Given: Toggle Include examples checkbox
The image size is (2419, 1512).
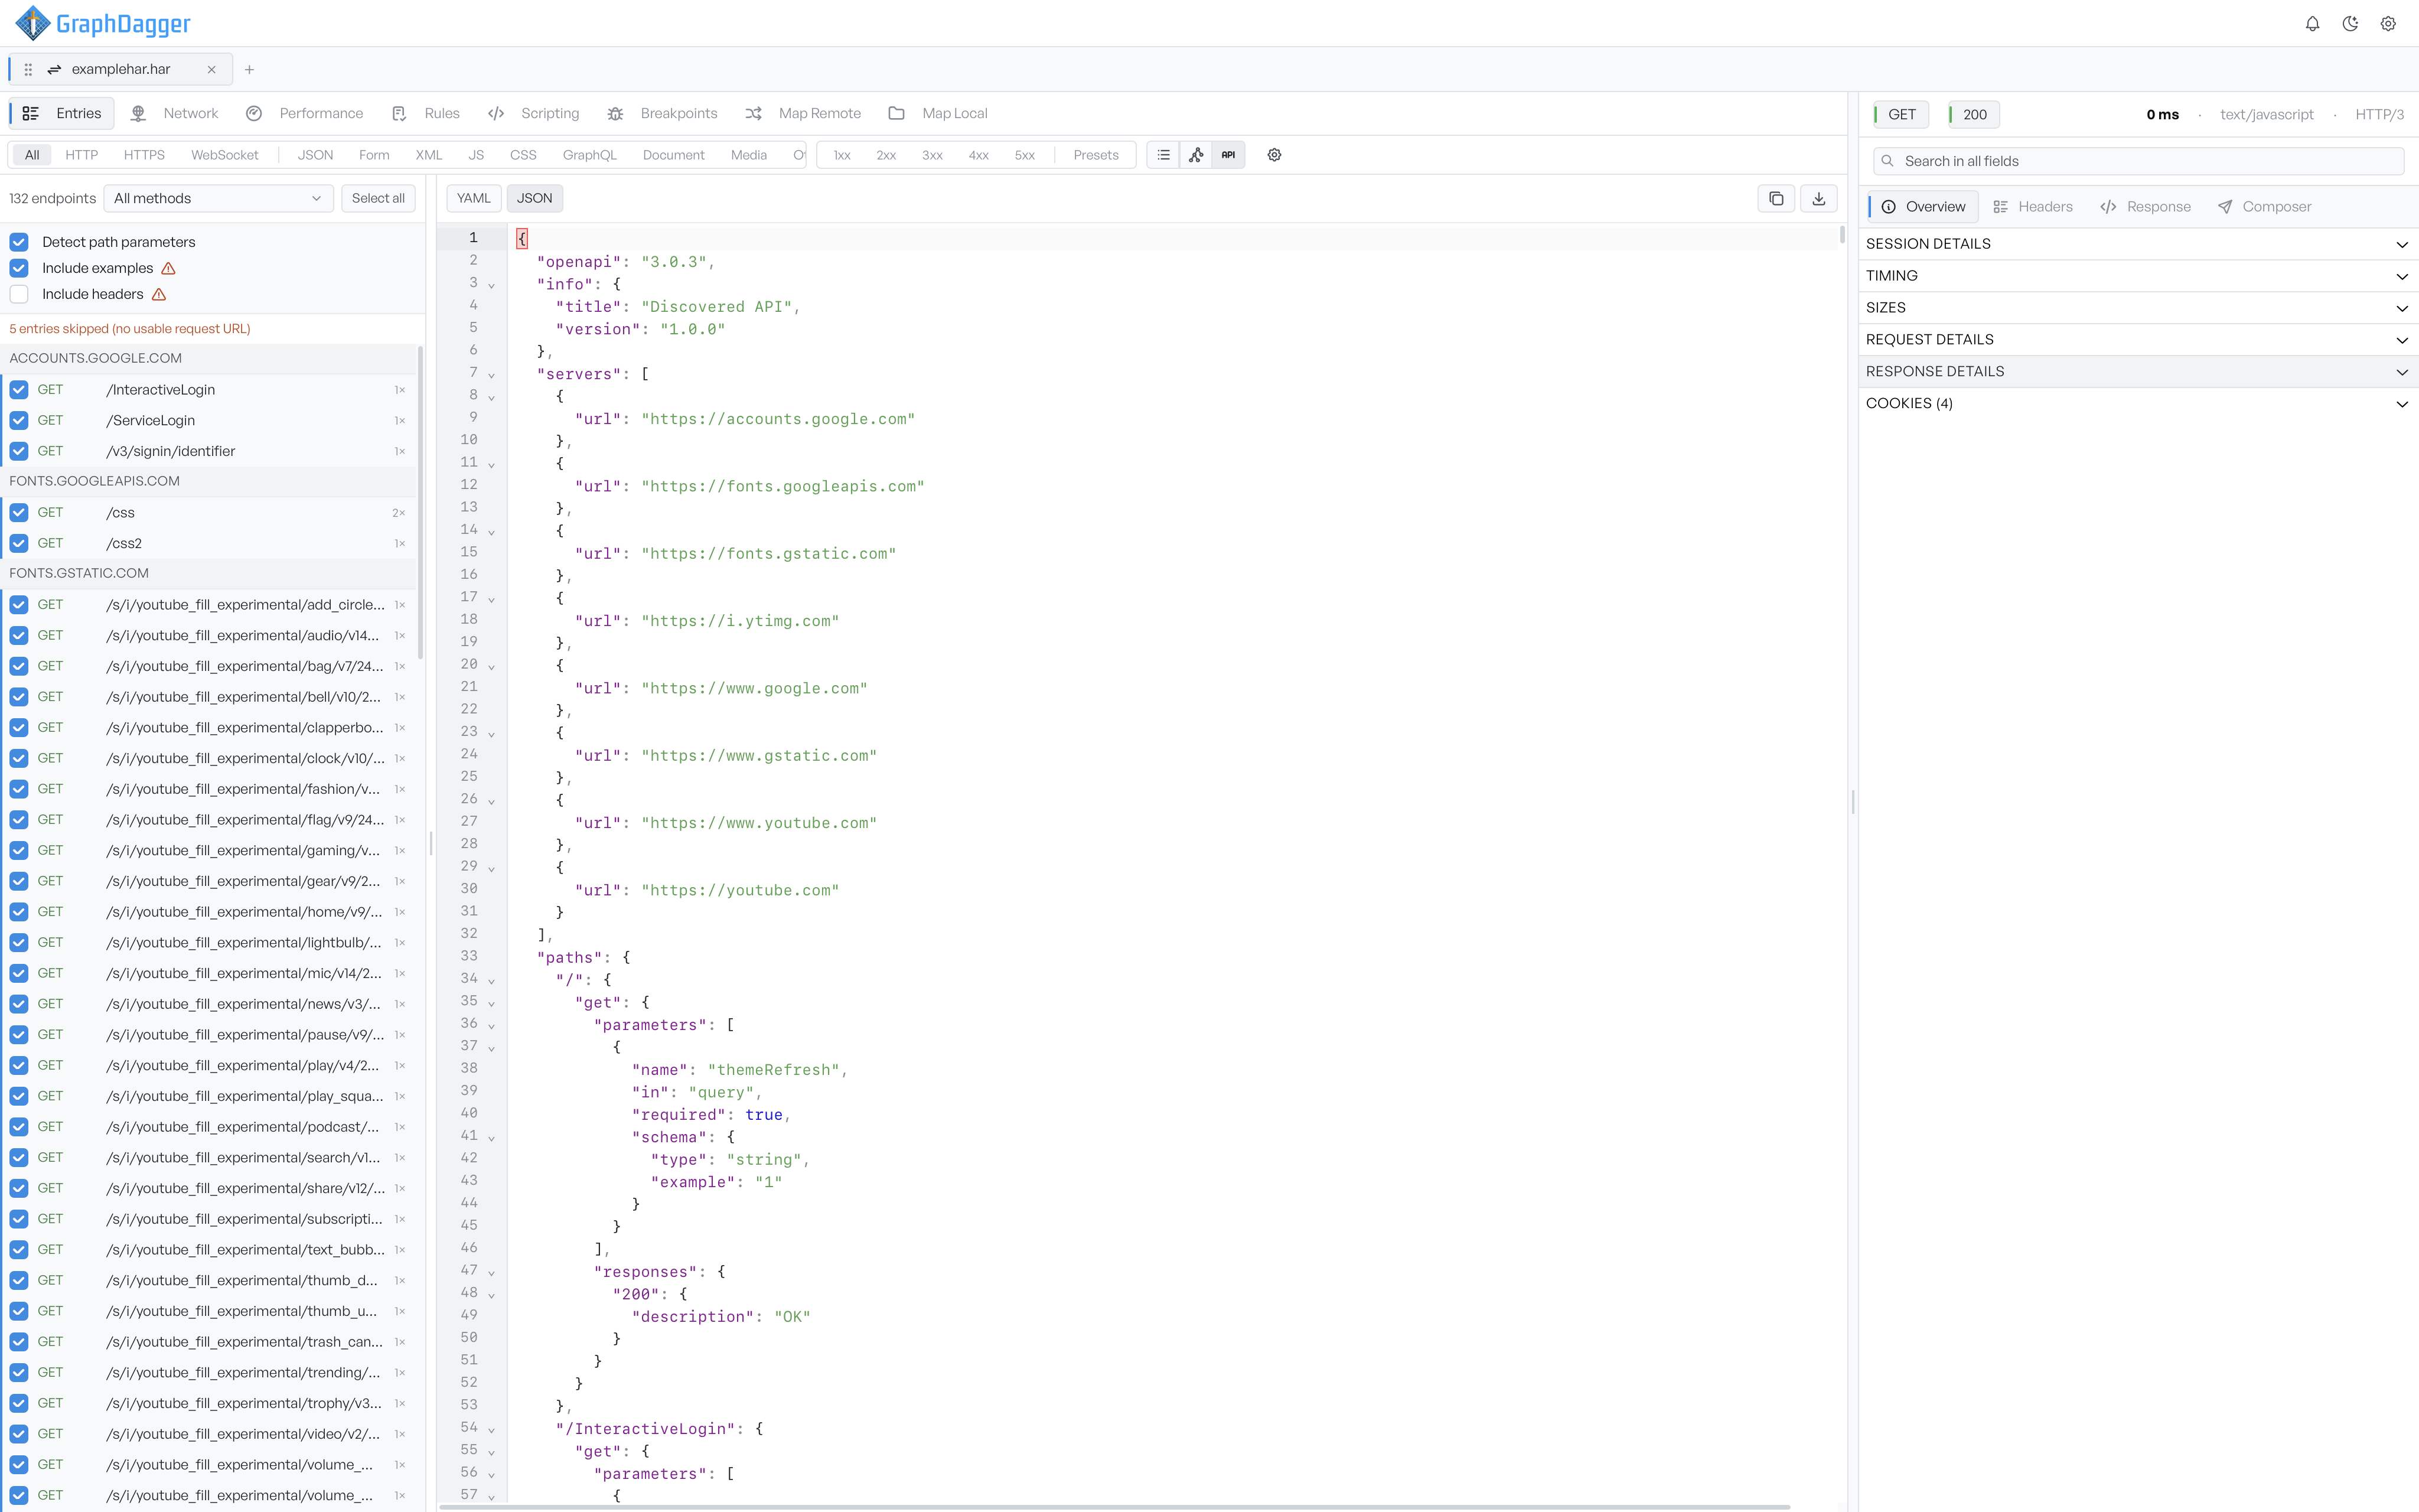Looking at the screenshot, I should (19, 268).
